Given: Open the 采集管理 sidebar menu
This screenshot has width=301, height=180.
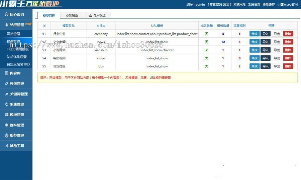Looking at the screenshot, I should click(x=16, y=104).
